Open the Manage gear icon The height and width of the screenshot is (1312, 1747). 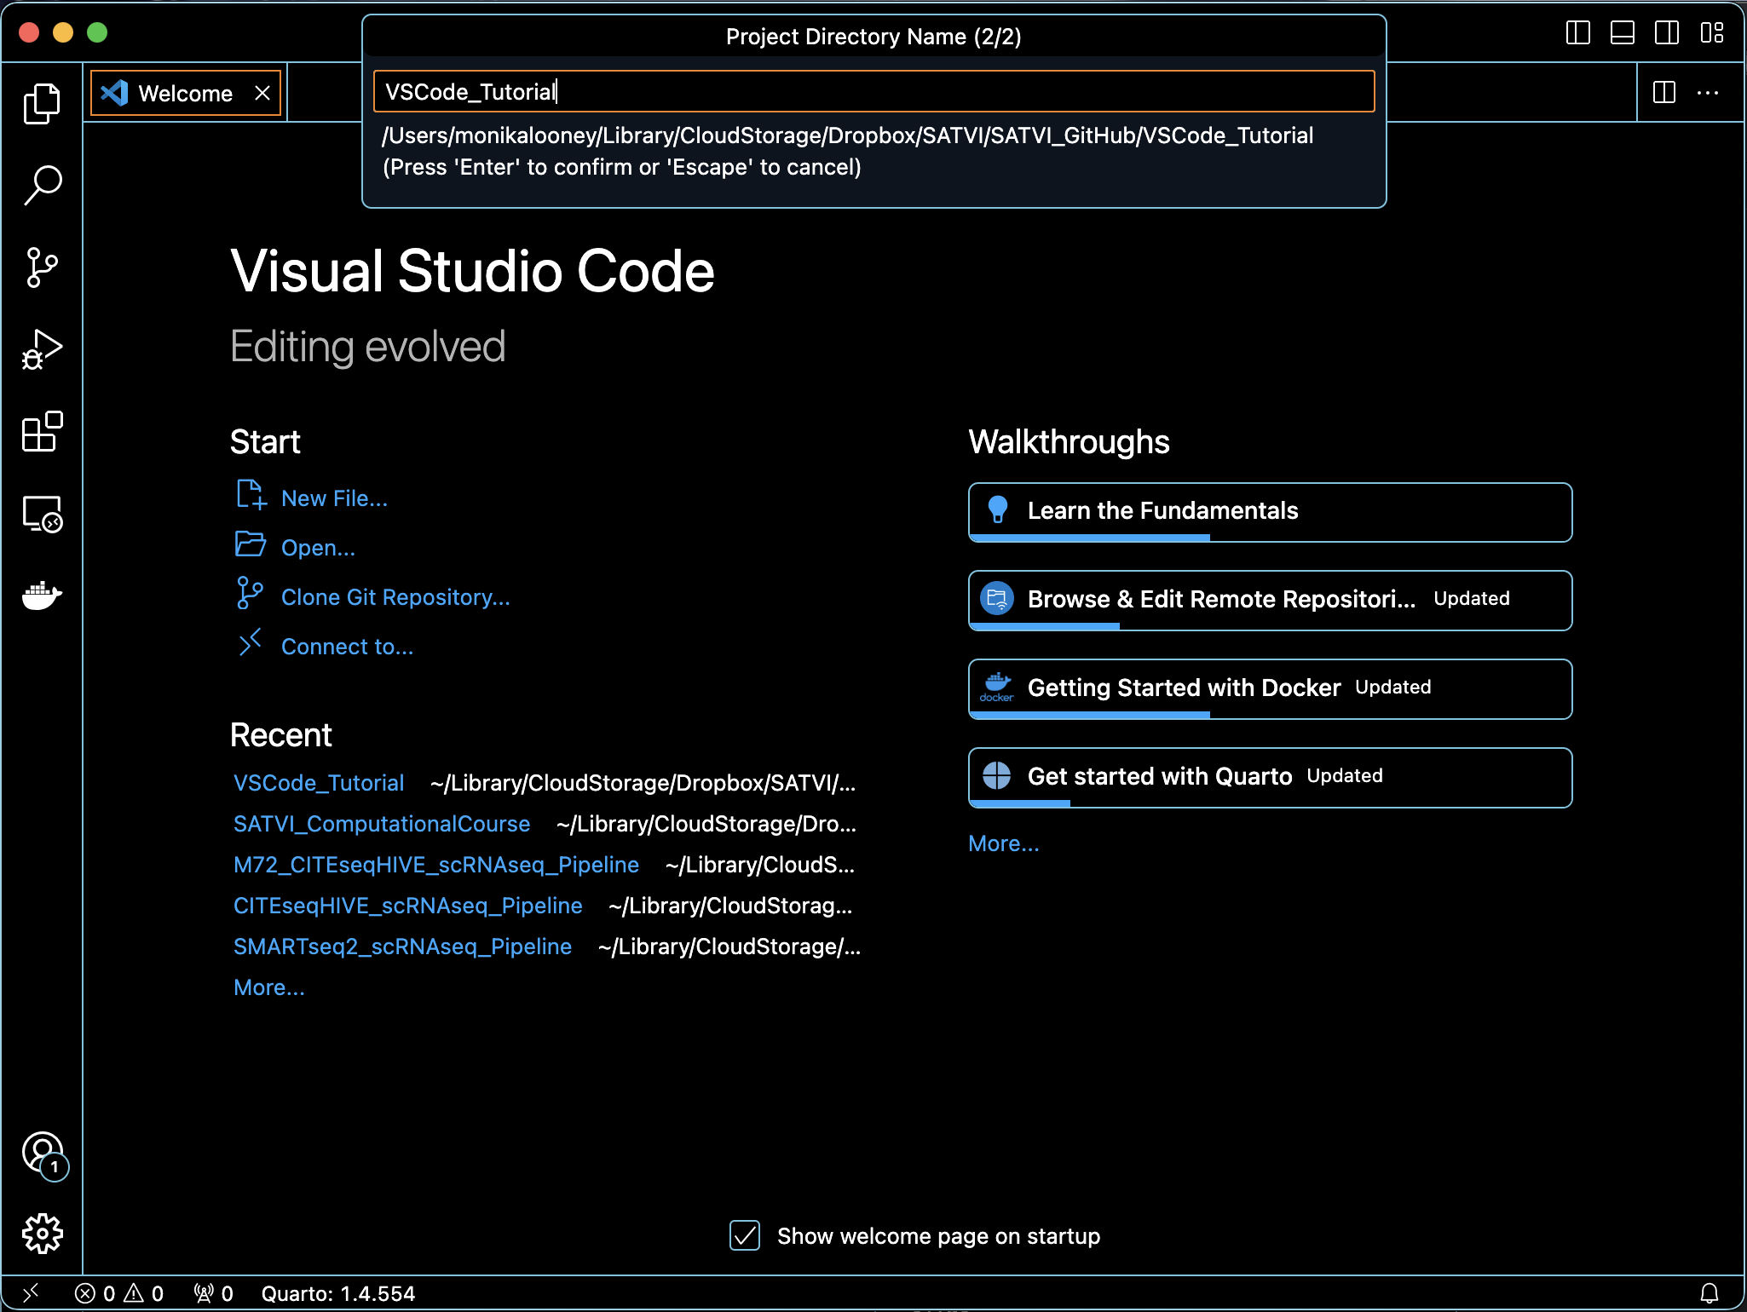click(42, 1234)
